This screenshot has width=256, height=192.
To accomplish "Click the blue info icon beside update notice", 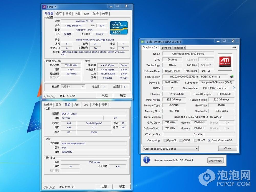I will pyautogui.click(x=146, y=160).
